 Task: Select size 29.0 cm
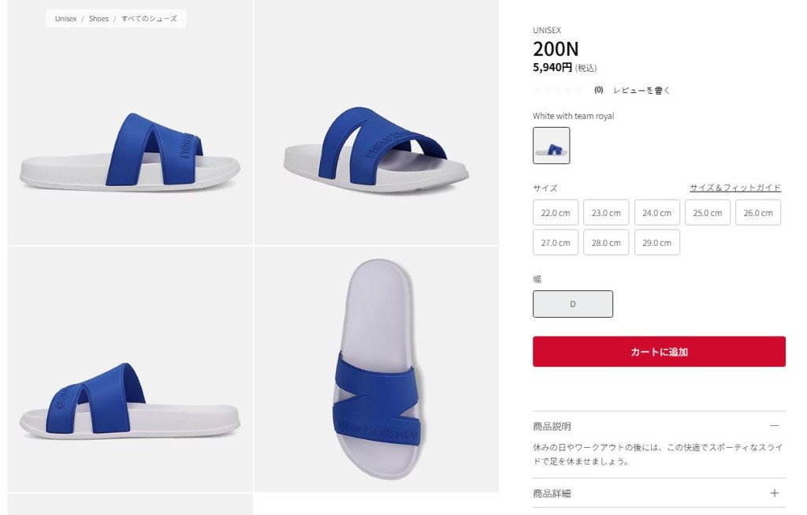656,243
